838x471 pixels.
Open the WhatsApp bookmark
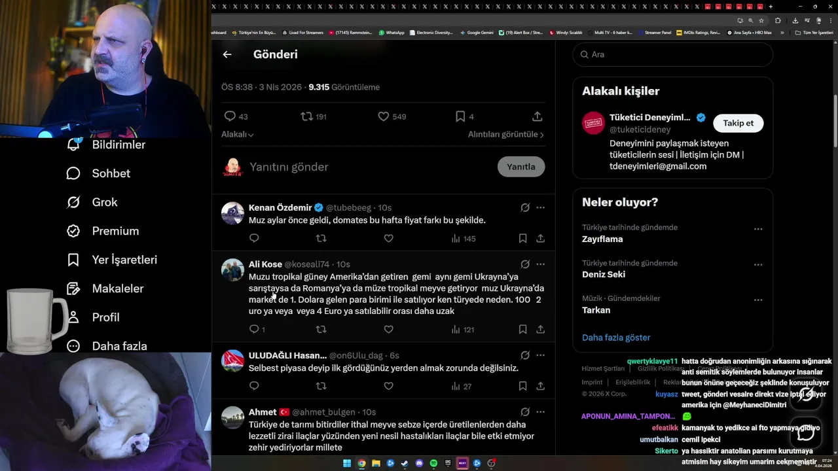[x=392, y=32]
